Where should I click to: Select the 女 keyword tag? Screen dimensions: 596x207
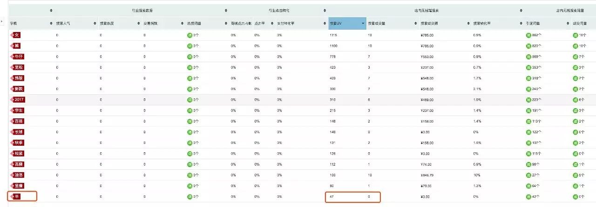(15, 35)
